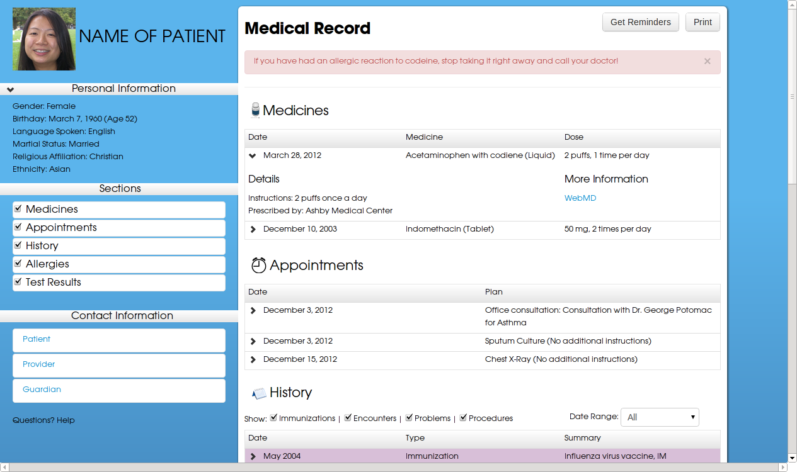Screen dimensions: 797x472
Task: Uncheck the Test Results section checkbox
Action: pos(18,281)
